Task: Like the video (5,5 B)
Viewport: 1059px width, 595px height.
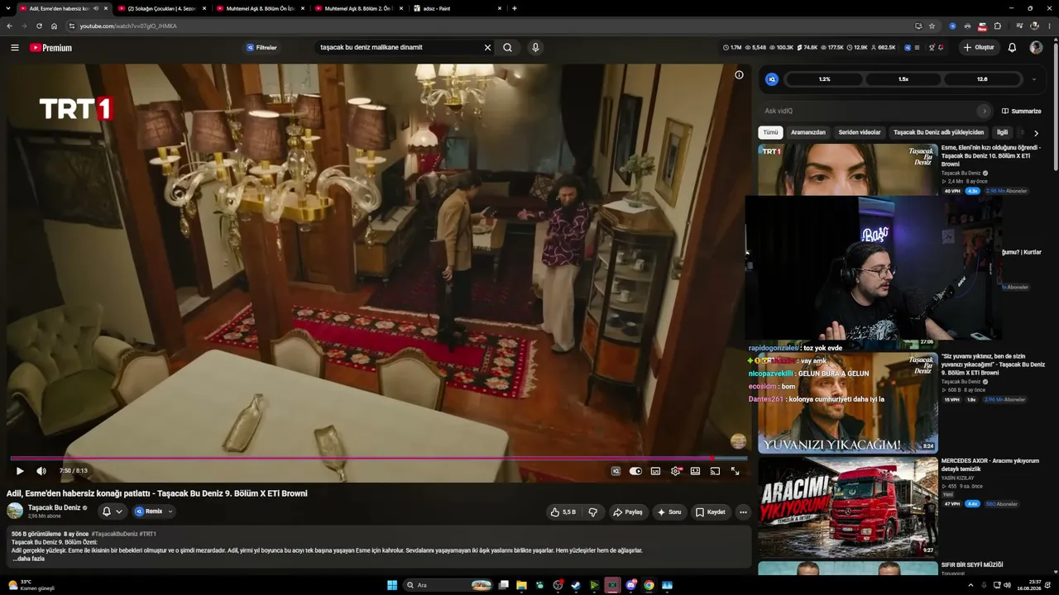Action: [563, 512]
